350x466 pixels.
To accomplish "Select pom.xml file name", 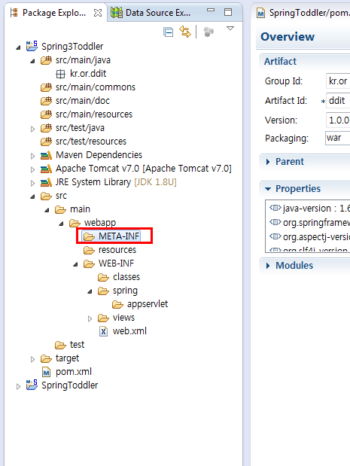I will tap(74, 372).
